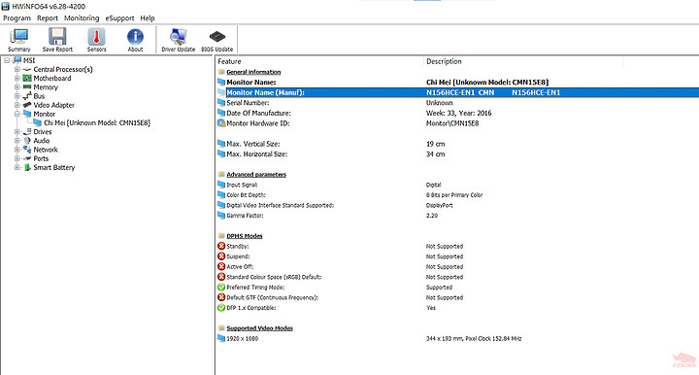699x375 pixels.
Task: Open the Program menu
Action: pos(17,18)
